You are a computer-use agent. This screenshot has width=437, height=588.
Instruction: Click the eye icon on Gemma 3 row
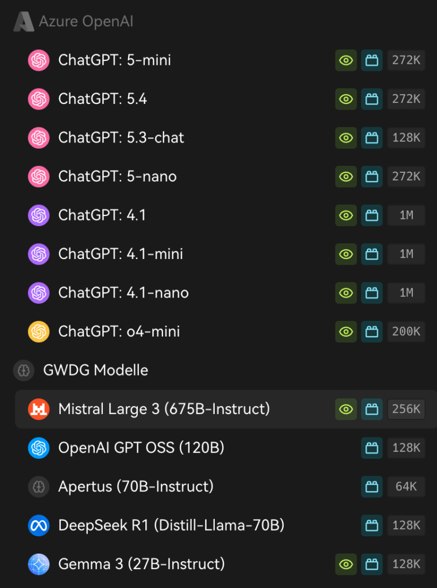[x=346, y=564]
